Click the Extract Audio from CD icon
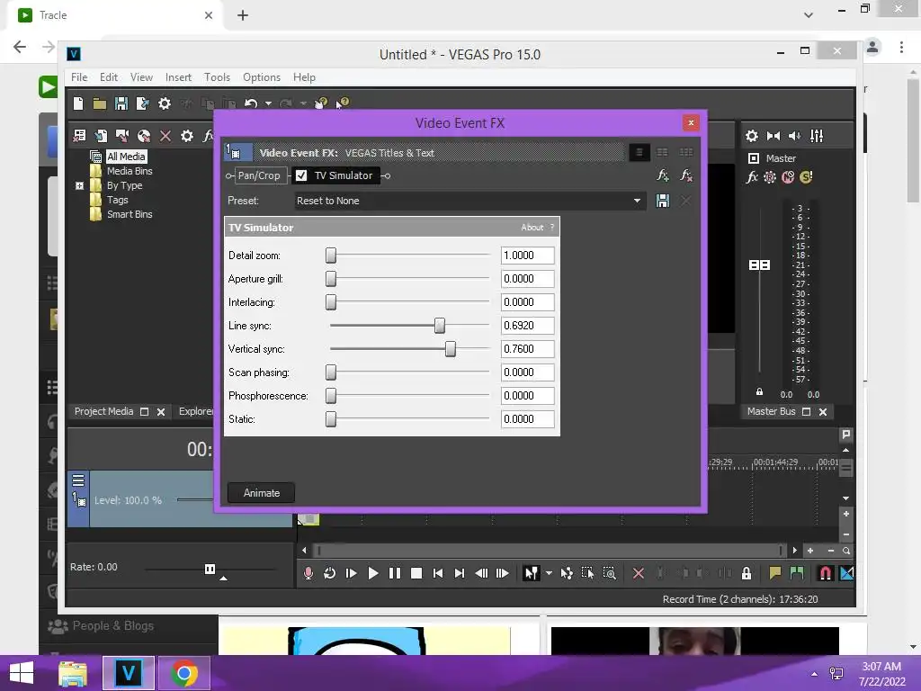Image resolution: width=921 pixels, height=691 pixels. pos(144,136)
